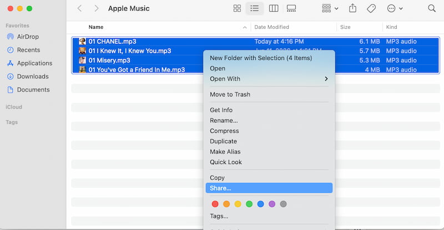Open the Group By dropdown
This screenshot has width=444, height=230.
coord(330,8)
